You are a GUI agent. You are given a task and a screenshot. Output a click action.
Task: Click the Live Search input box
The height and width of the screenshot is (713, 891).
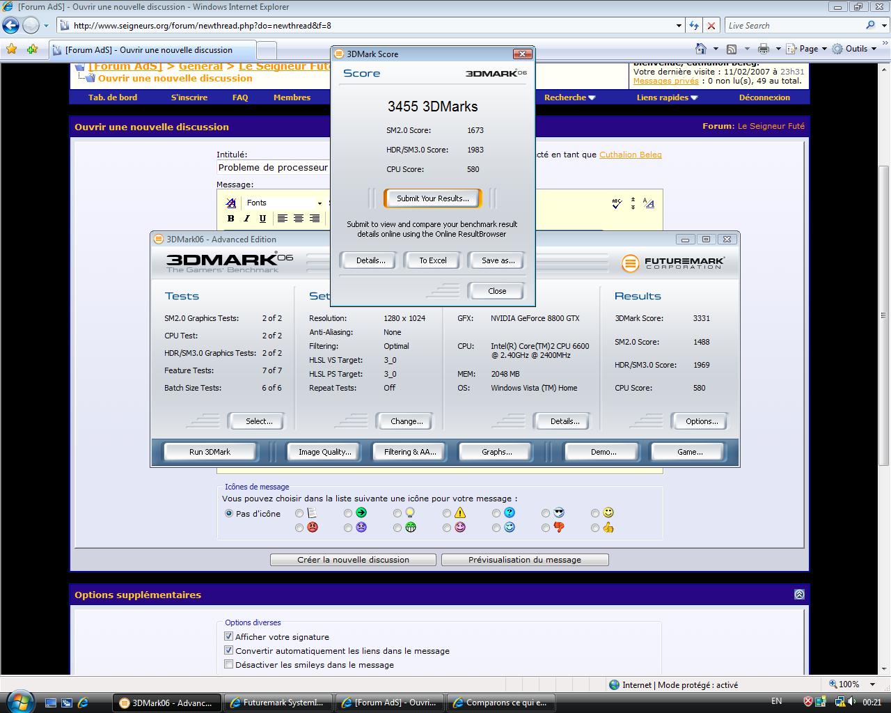[x=794, y=26]
